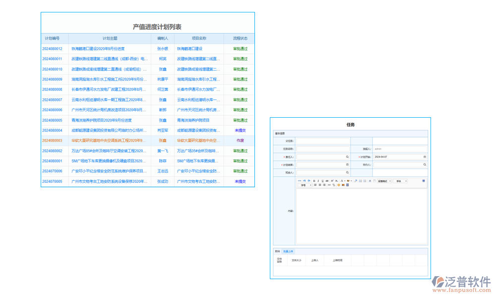The width and height of the screenshot is (496, 298).
Task: Click the Undo arrow in editor toolbar
Action: point(304,181)
